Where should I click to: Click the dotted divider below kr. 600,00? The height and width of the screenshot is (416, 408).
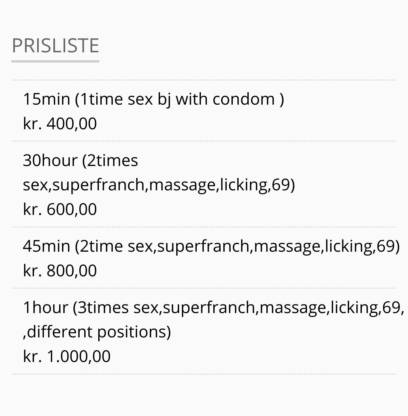(204, 227)
